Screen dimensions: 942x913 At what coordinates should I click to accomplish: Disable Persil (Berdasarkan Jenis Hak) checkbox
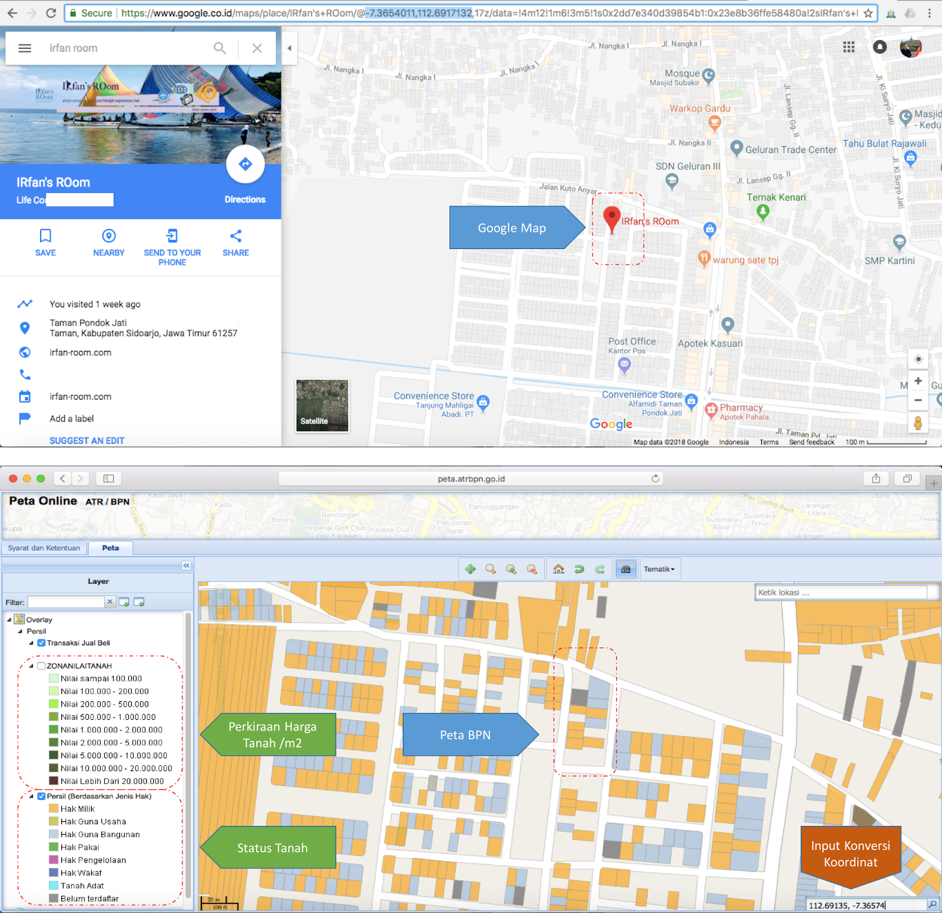(41, 796)
